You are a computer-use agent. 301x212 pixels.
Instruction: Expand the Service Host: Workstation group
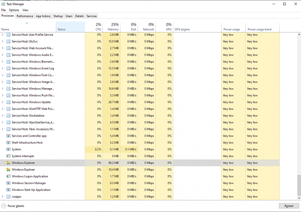point(2,115)
